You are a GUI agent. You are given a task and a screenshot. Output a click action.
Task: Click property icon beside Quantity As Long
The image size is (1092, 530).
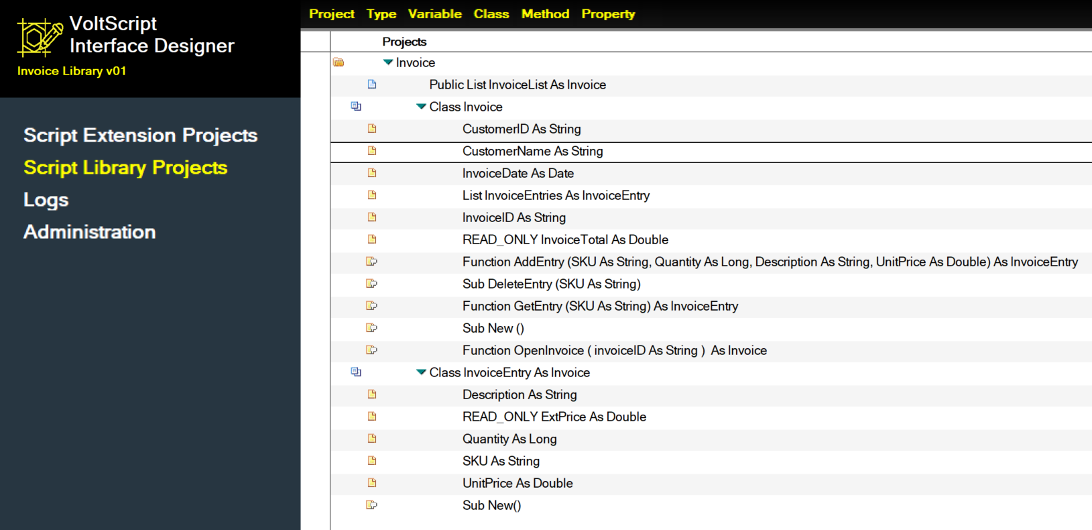372,439
